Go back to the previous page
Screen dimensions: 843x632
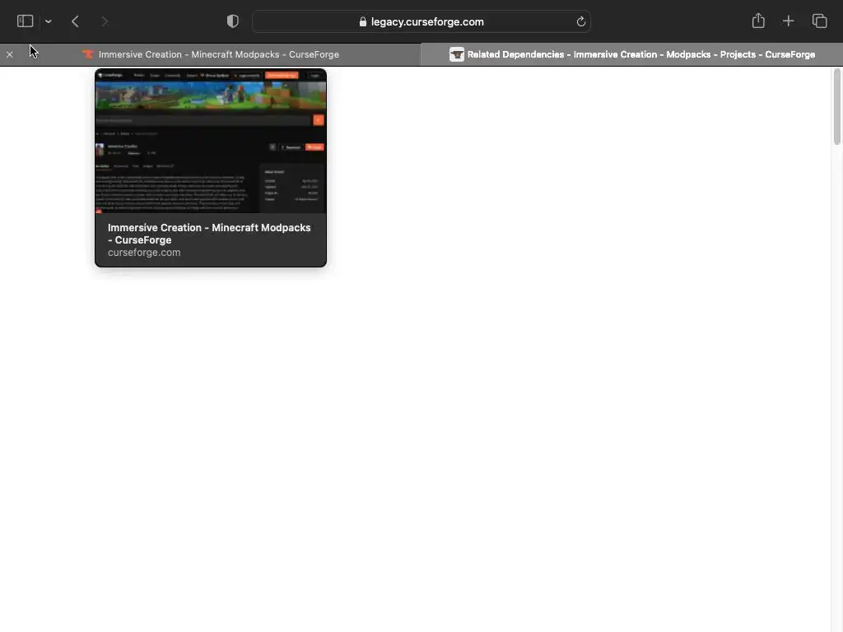(x=75, y=21)
